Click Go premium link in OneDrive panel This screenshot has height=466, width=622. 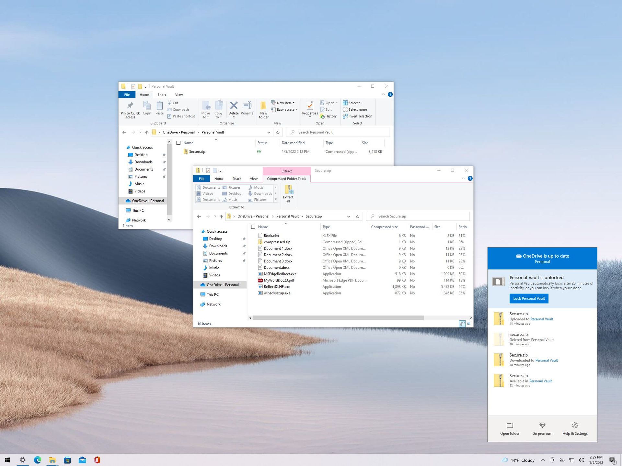pos(542,428)
